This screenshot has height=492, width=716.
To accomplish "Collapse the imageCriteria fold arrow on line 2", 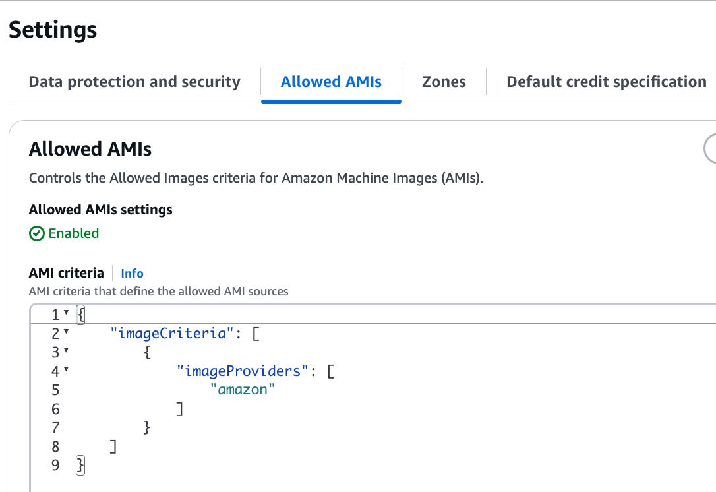I will click(x=66, y=332).
